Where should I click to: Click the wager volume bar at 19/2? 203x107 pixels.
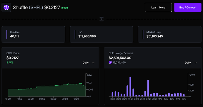(184, 95)
